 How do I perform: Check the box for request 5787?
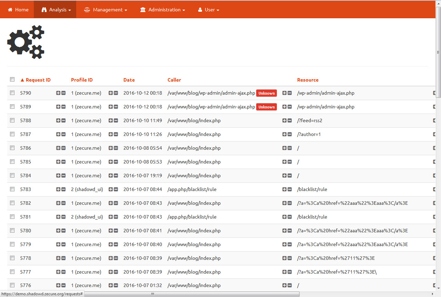pyautogui.click(x=12, y=134)
